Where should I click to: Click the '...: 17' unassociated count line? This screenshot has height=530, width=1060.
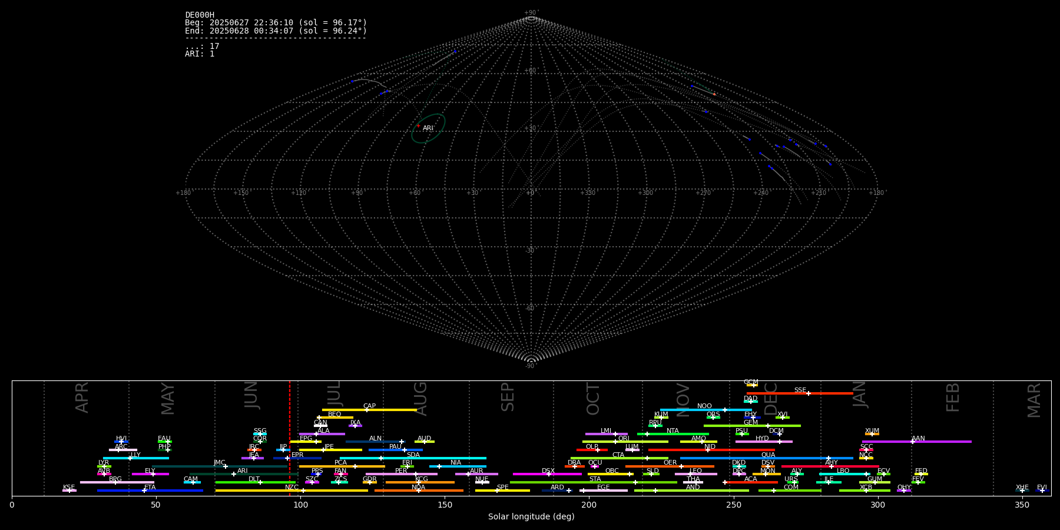pyautogui.click(x=202, y=46)
